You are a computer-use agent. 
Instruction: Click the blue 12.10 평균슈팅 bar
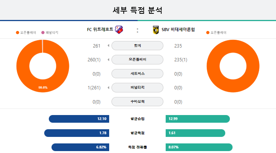pos(79,119)
